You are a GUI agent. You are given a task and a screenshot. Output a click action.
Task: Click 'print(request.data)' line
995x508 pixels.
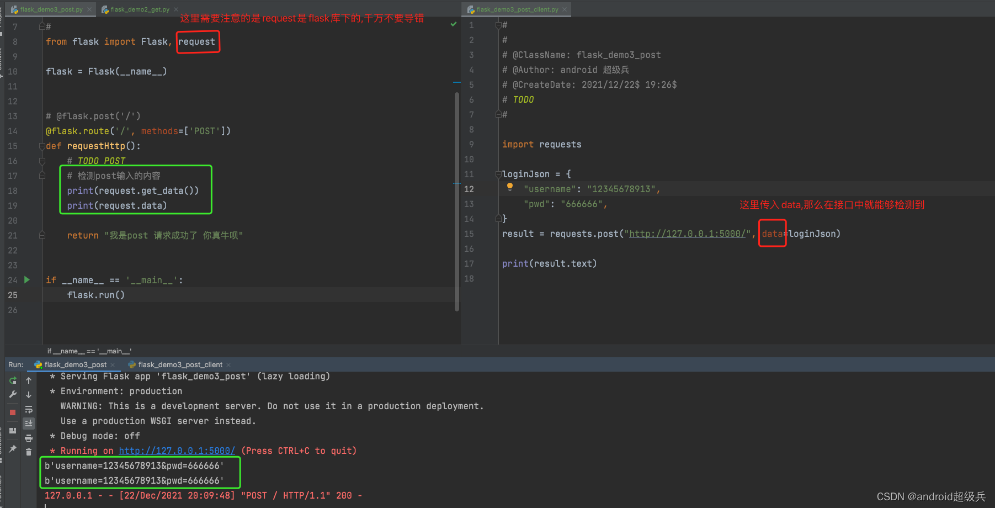click(x=116, y=205)
